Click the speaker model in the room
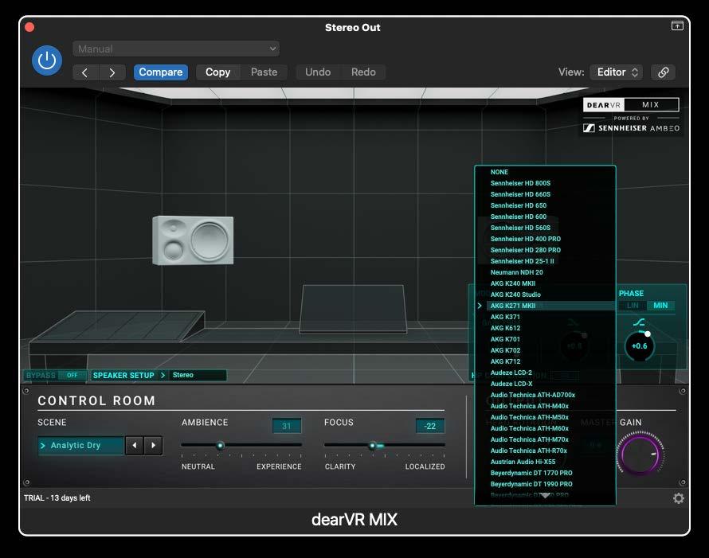 coord(193,240)
